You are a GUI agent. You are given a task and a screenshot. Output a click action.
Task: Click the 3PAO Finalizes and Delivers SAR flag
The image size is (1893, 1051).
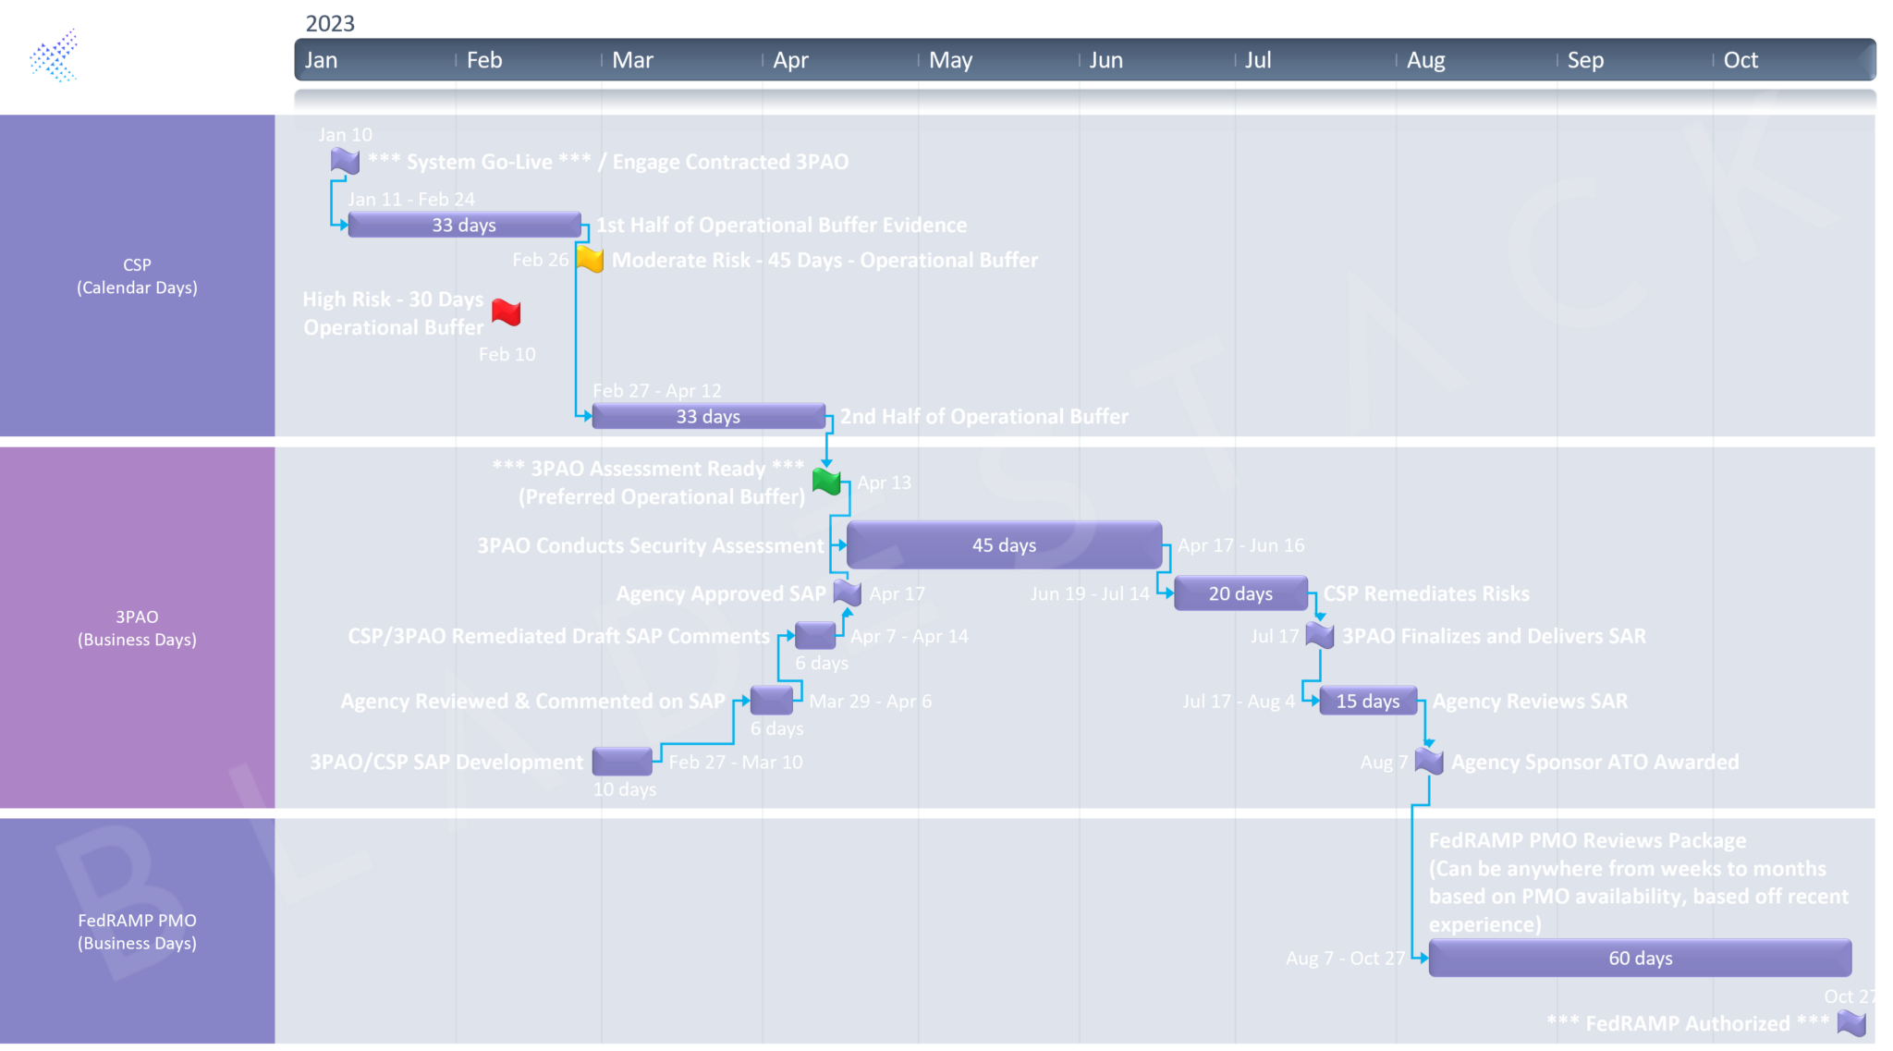(1320, 635)
